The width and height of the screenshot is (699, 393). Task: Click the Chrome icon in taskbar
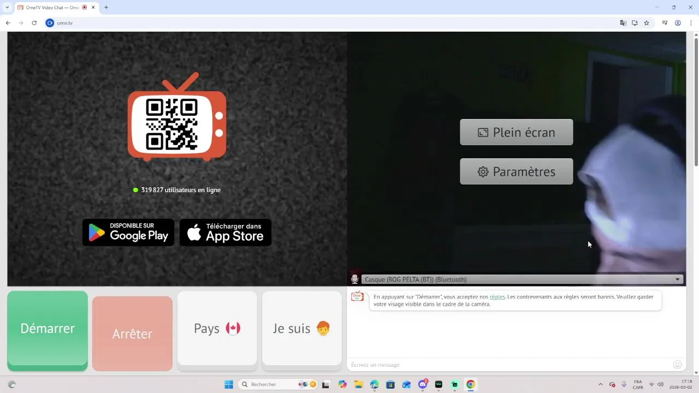click(470, 384)
